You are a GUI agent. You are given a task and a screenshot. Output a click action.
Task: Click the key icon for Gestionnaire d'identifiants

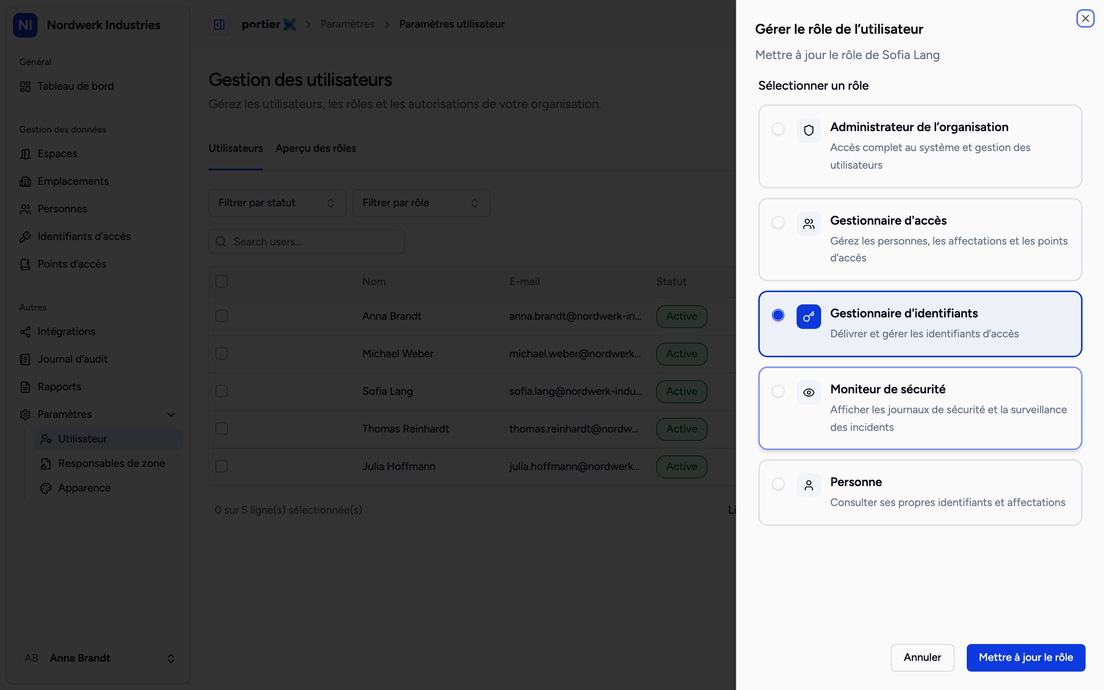808,317
